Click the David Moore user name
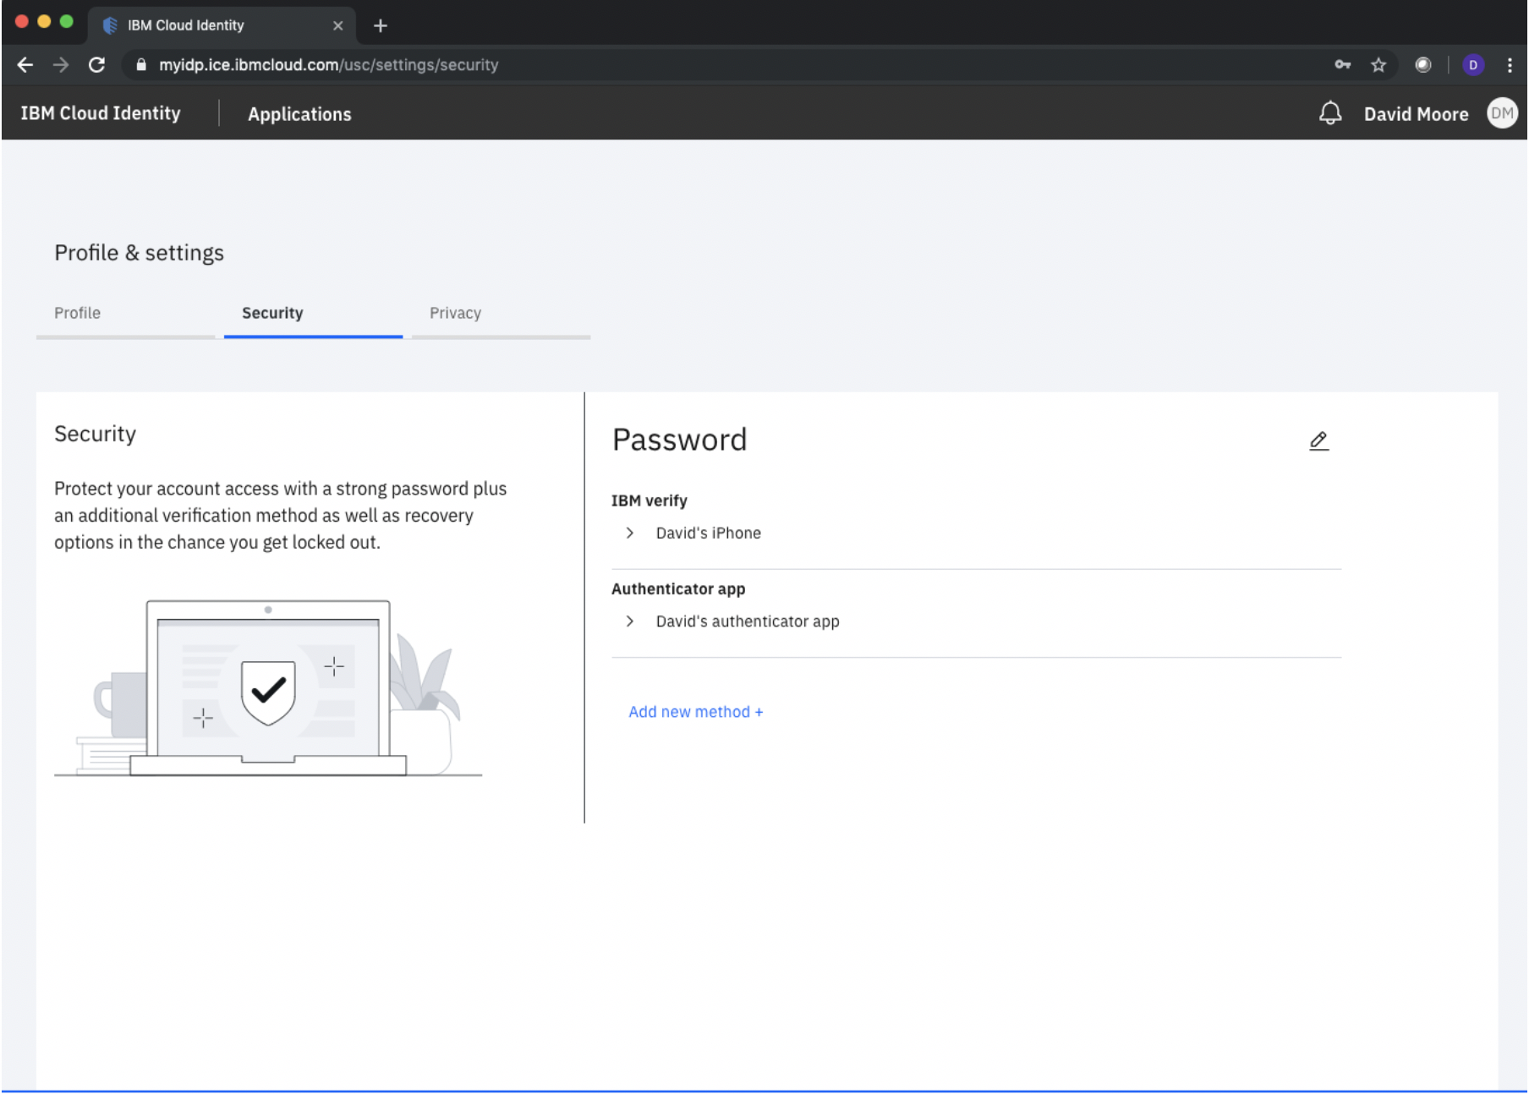The height and width of the screenshot is (1094, 1529). point(1416,114)
